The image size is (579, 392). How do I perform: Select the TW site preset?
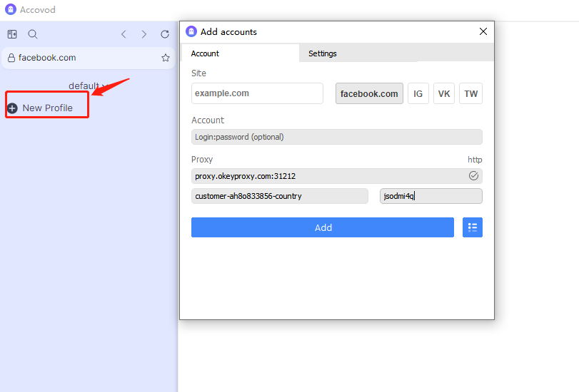click(471, 93)
